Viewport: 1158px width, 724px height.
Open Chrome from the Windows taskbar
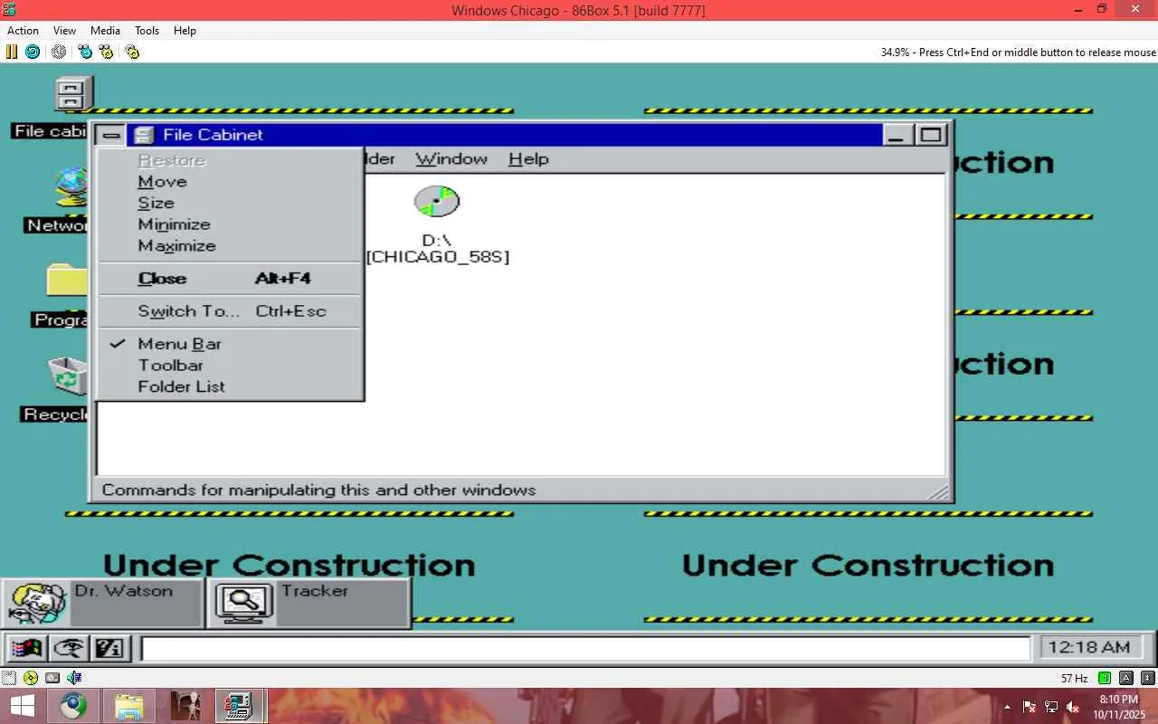pos(73,706)
